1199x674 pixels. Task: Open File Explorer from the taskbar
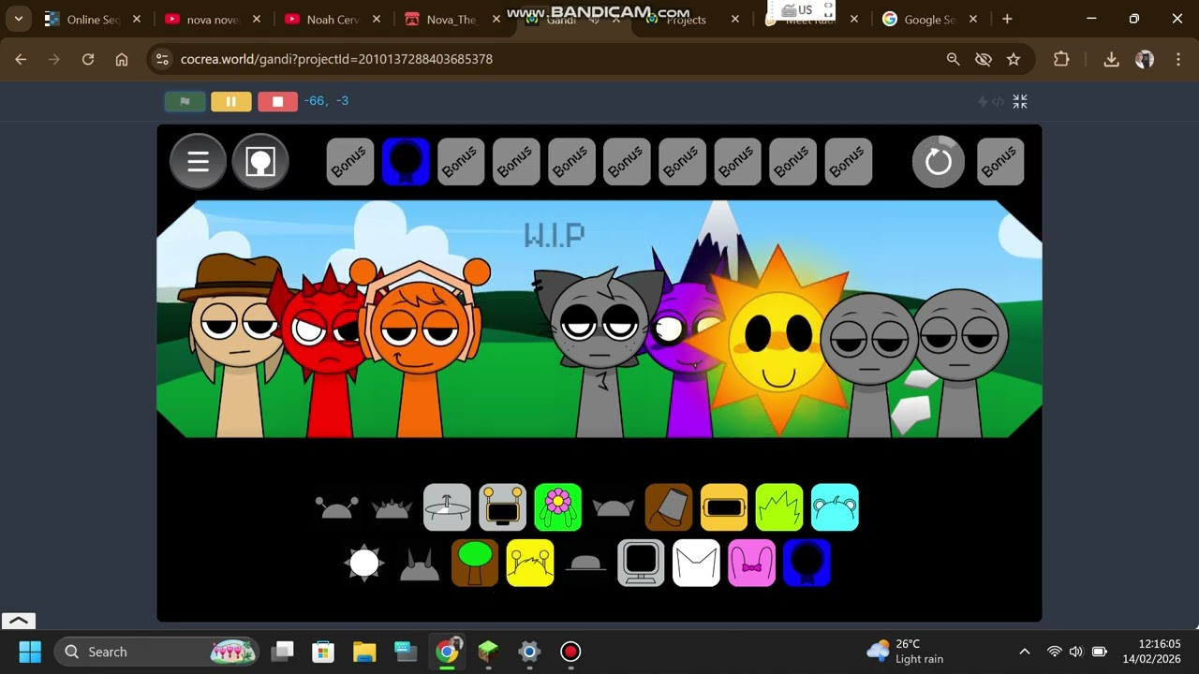[364, 652]
